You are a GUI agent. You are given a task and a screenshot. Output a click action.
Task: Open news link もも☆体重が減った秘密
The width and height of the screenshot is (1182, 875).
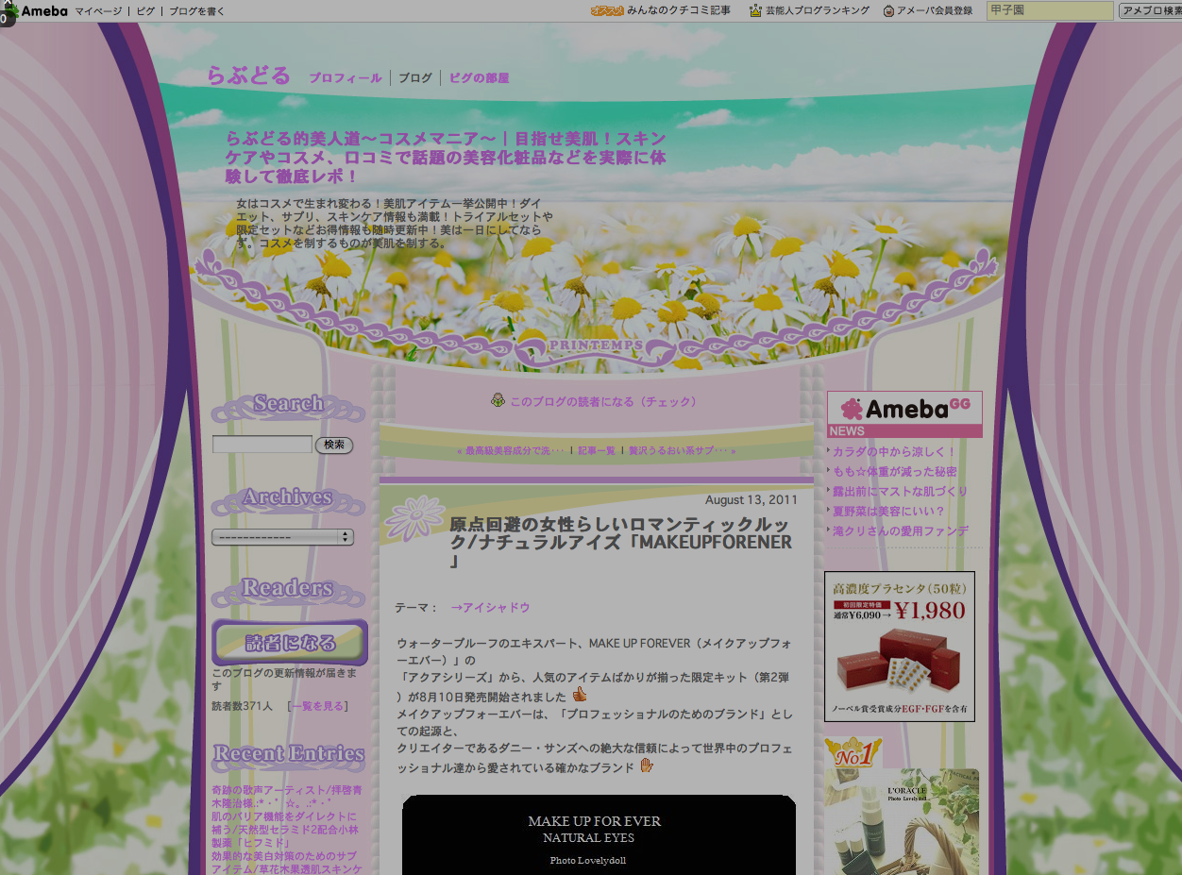[x=895, y=472]
